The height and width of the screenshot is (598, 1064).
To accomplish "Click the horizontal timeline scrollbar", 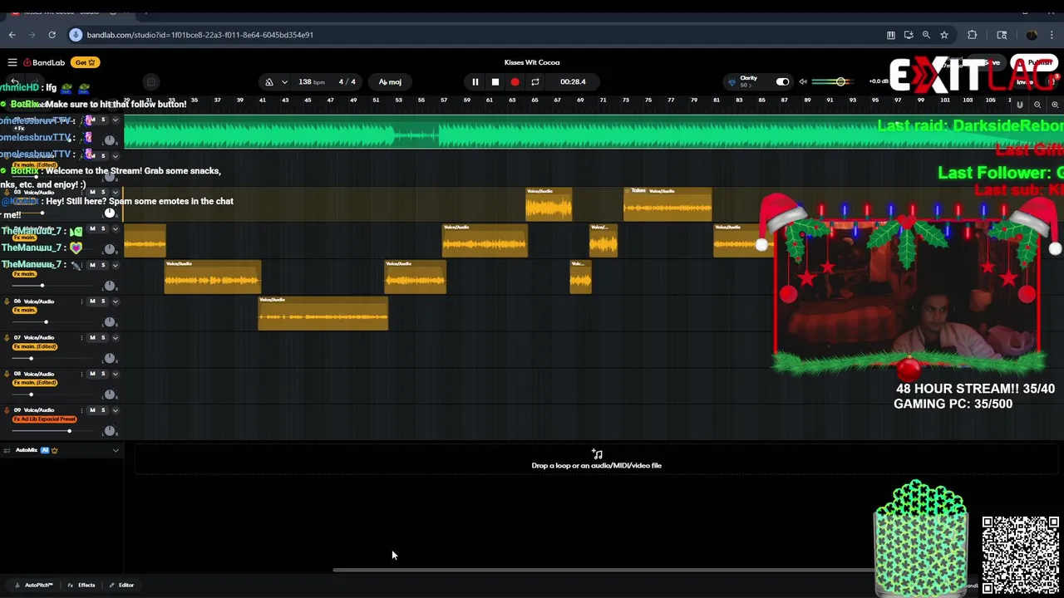I will (604, 570).
